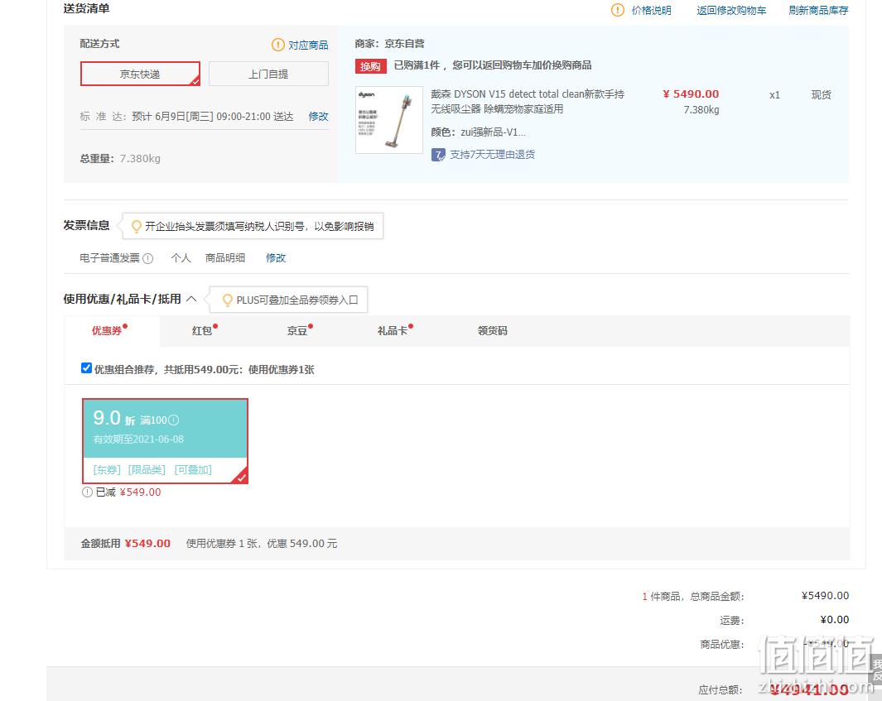Click the info icon beside 已减 ¥549.00
This screenshot has height=701, width=882.
[x=87, y=492]
